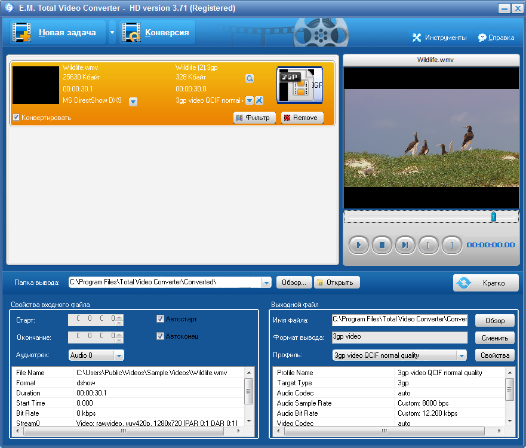The image size is (526, 448).
Task: Toggle the Автостарт checkbox
Action: click(x=161, y=319)
